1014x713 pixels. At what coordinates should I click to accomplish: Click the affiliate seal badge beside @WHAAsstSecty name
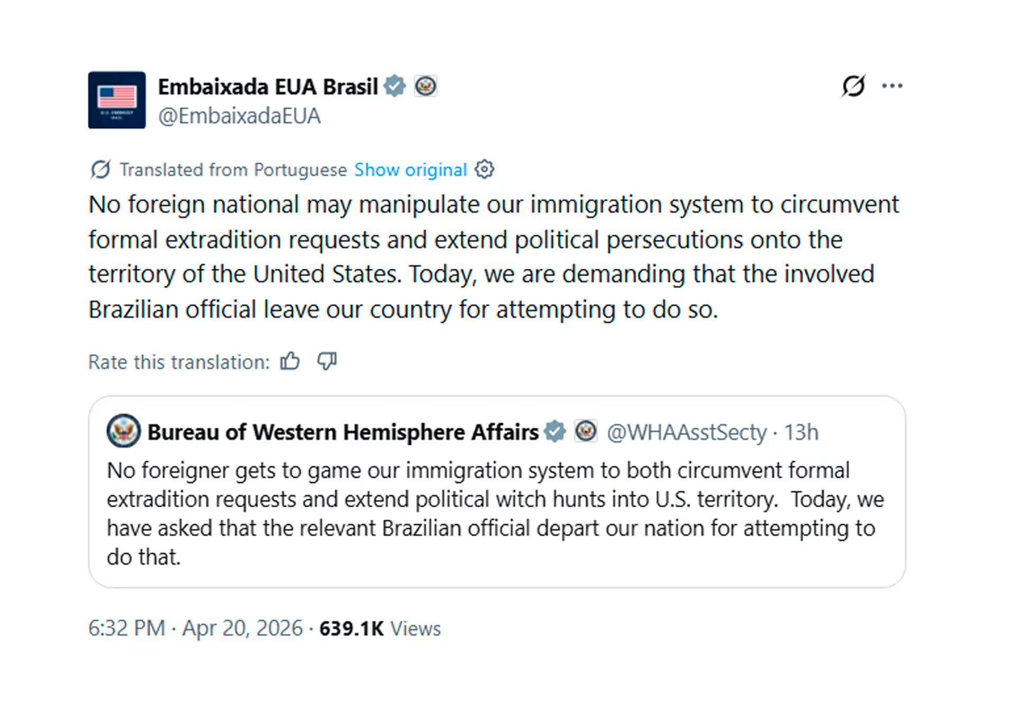tap(586, 431)
